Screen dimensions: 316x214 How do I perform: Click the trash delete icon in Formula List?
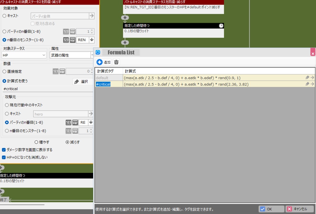pyautogui.click(x=116, y=62)
